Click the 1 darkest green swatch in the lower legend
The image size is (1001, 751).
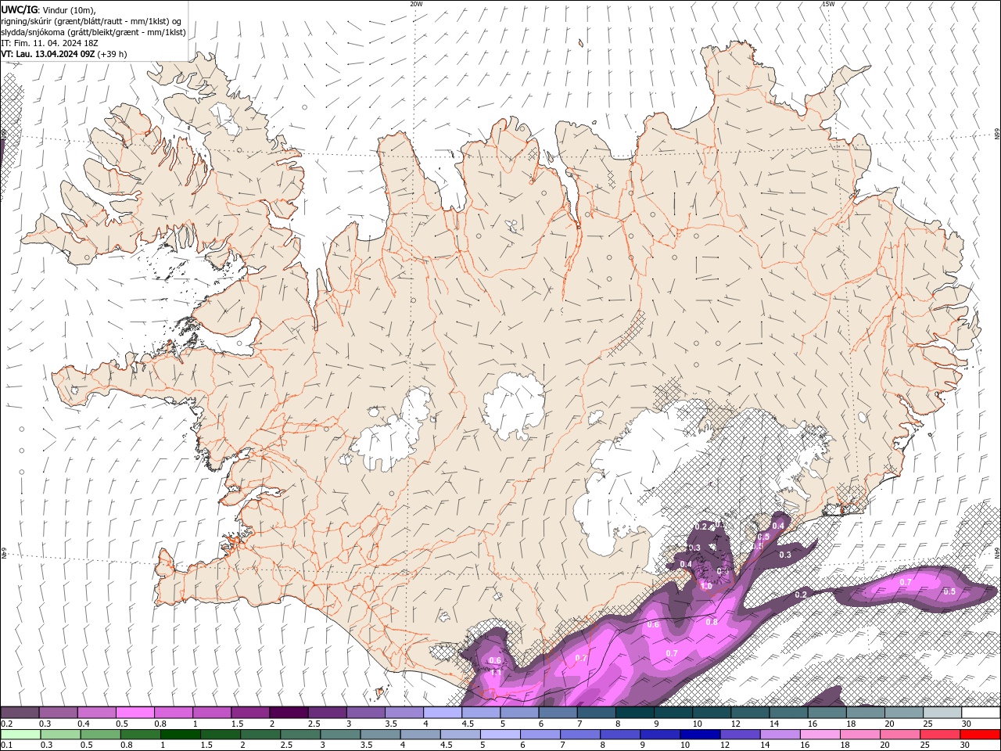(x=181, y=735)
